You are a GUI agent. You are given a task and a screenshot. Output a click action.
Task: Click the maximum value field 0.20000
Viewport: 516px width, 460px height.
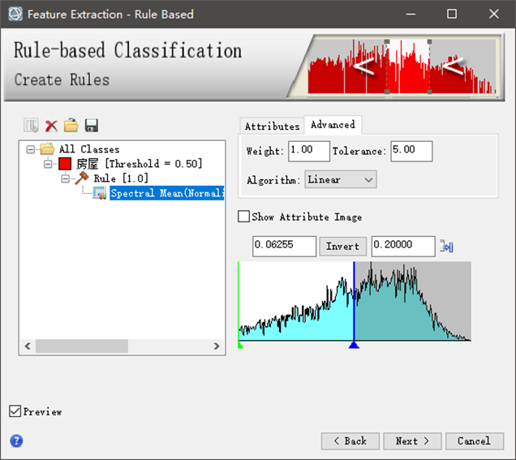pyautogui.click(x=403, y=246)
